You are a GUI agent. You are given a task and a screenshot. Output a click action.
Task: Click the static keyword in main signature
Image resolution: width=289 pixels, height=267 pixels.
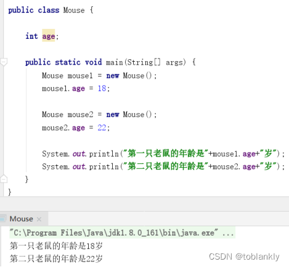(x=68, y=62)
